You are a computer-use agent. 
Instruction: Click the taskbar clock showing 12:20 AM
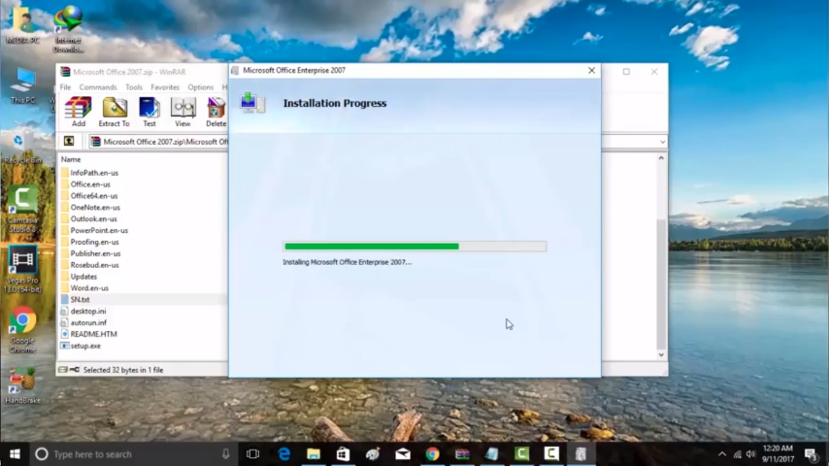777,454
